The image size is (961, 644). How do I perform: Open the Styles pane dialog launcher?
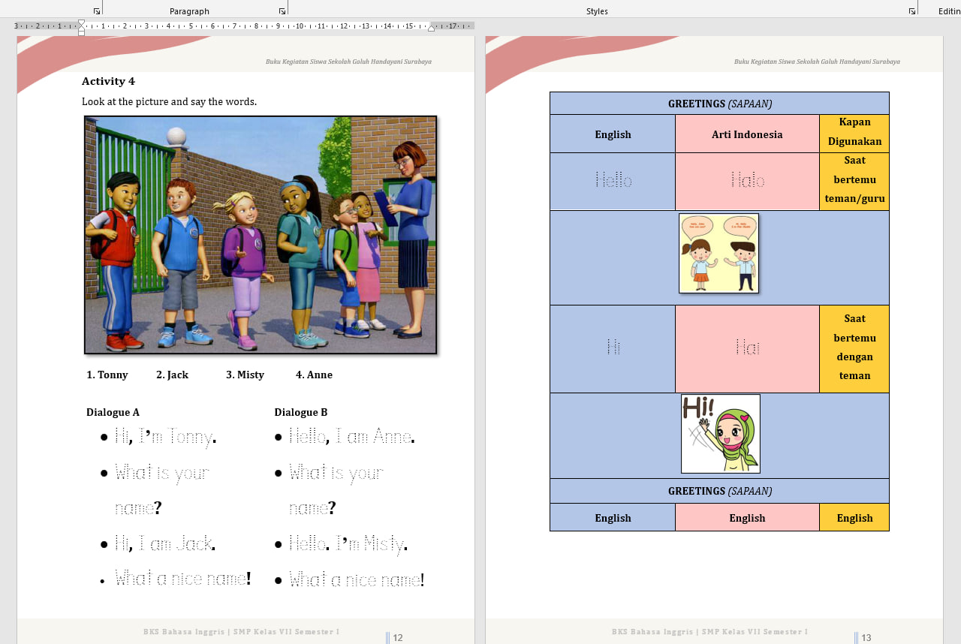tap(912, 11)
